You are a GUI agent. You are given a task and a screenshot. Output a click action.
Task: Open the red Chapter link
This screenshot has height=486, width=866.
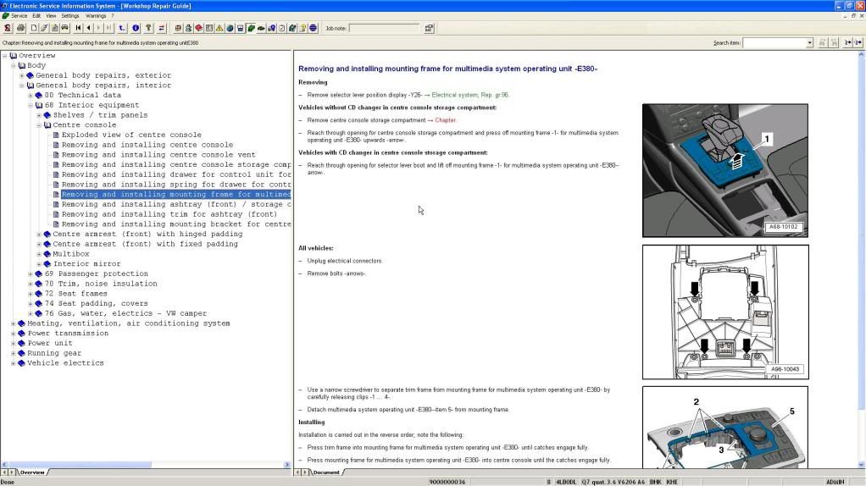tap(446, 120)
